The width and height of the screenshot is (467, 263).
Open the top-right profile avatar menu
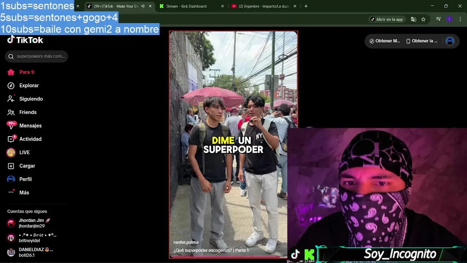pos(450,41)
